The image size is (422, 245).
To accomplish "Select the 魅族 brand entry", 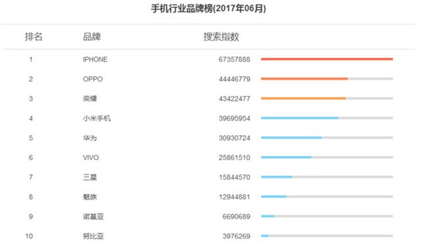I will pyautogui.click(x=90, y=197).
